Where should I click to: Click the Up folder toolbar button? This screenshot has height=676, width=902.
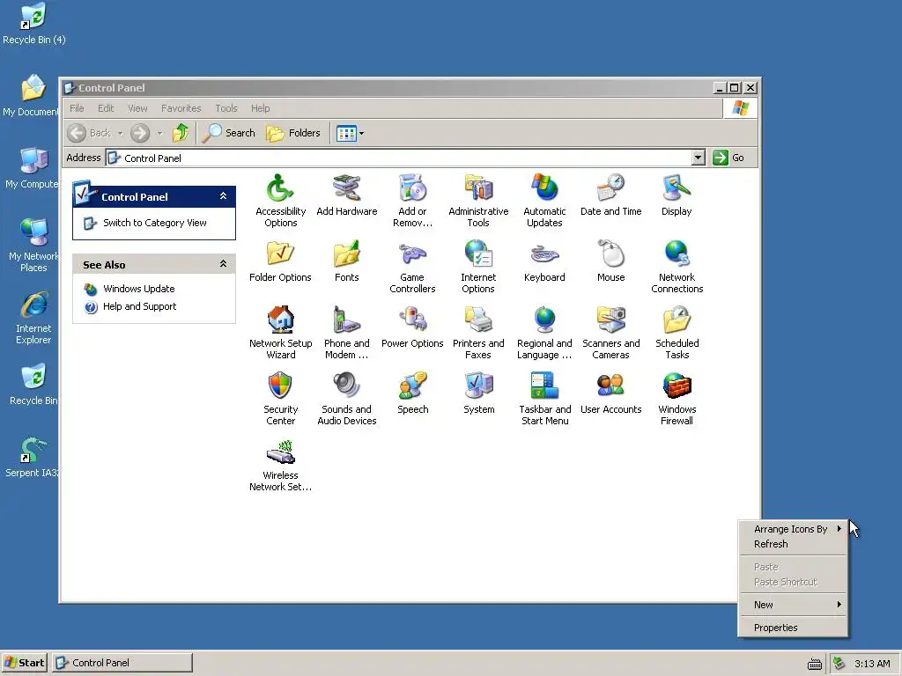click(x=180, y=134)
